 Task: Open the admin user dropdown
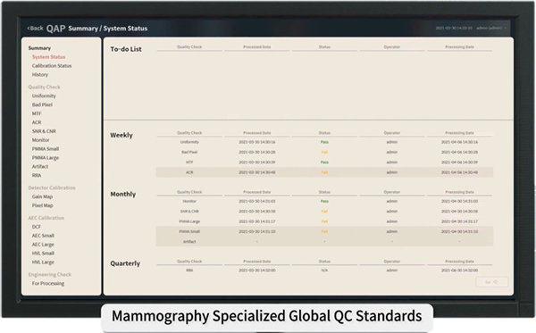(x=491, y=28)
